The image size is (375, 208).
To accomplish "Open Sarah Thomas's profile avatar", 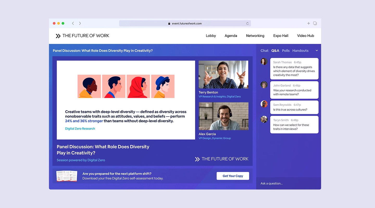I will pyautogui.click(x=264, y=61).
